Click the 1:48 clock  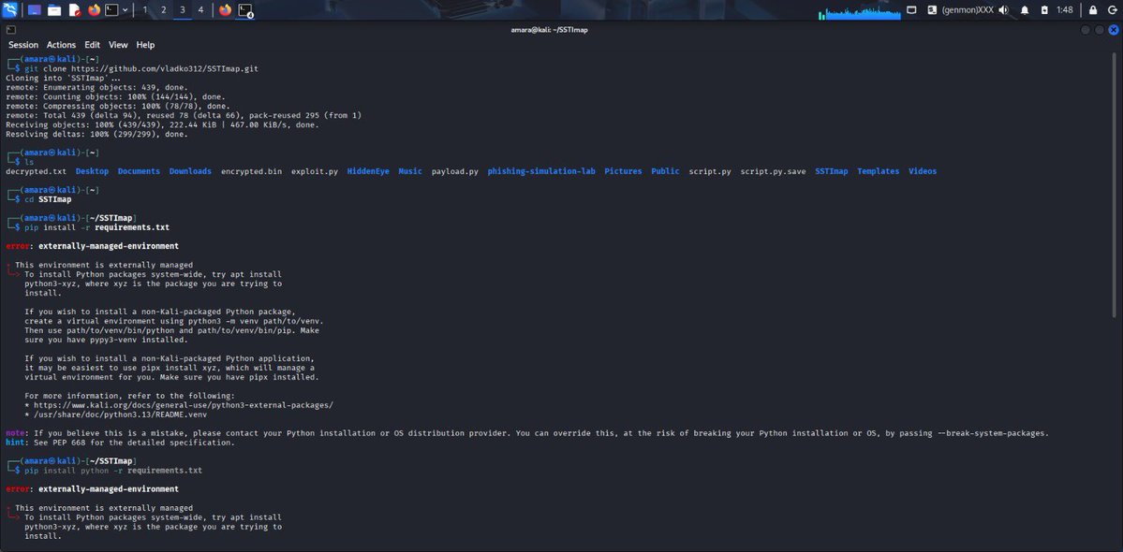1065,10
